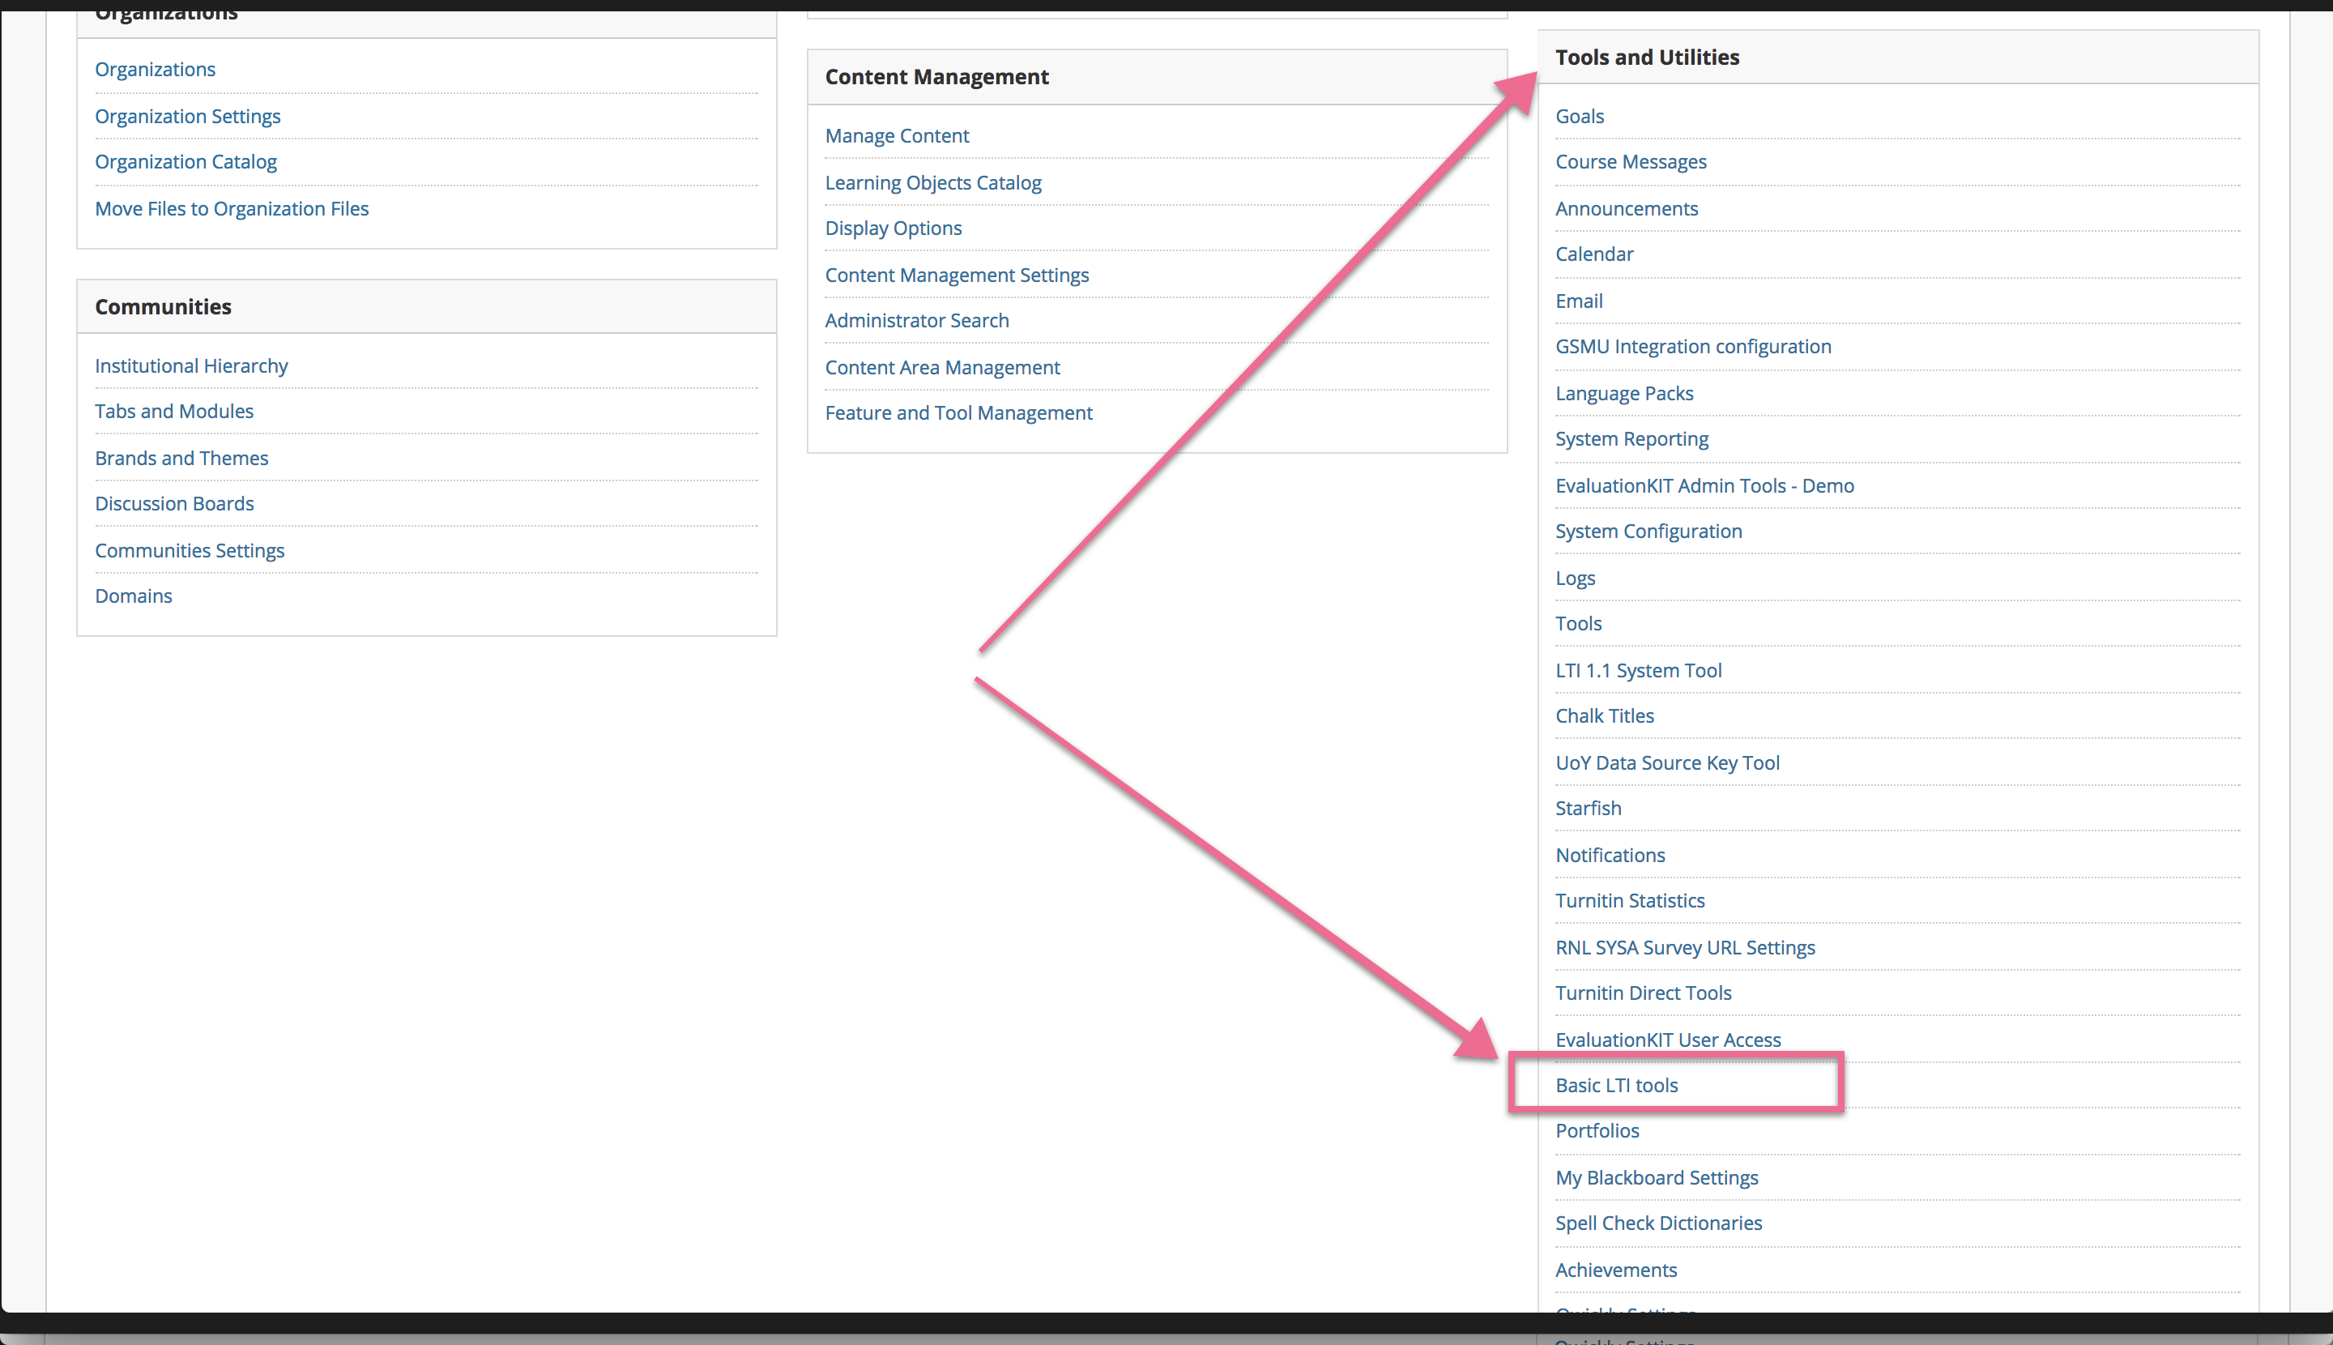Open Feature and Tool Management

coord(958,413)
